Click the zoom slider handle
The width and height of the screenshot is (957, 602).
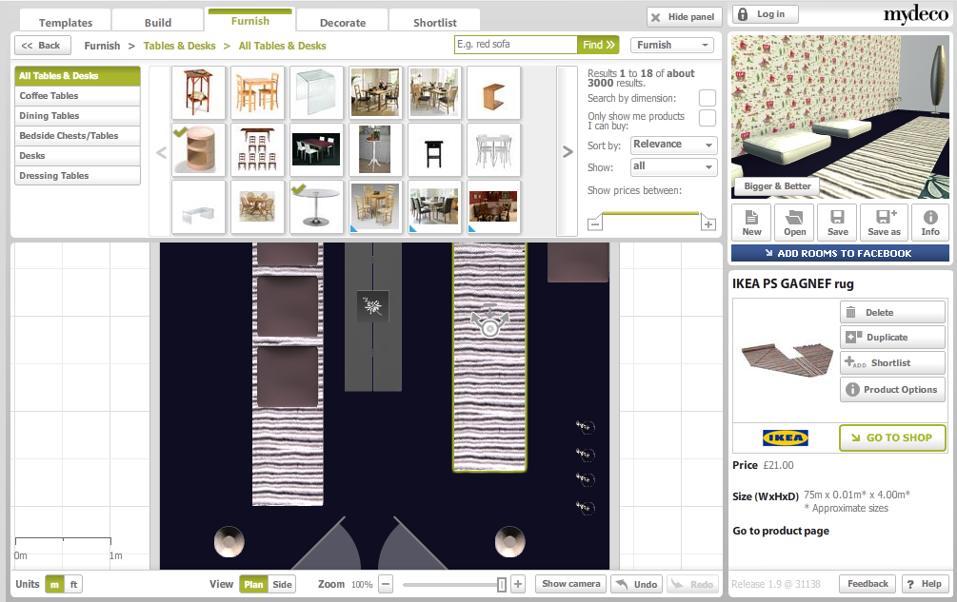(x=502, y=585)
